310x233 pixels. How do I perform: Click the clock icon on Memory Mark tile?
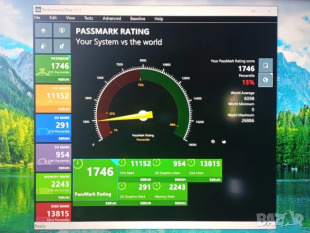[157, 186]
